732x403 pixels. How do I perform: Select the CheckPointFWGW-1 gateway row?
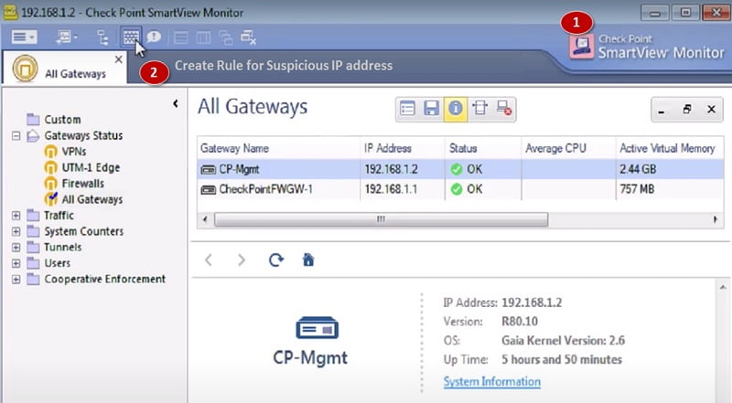(460, 189)
